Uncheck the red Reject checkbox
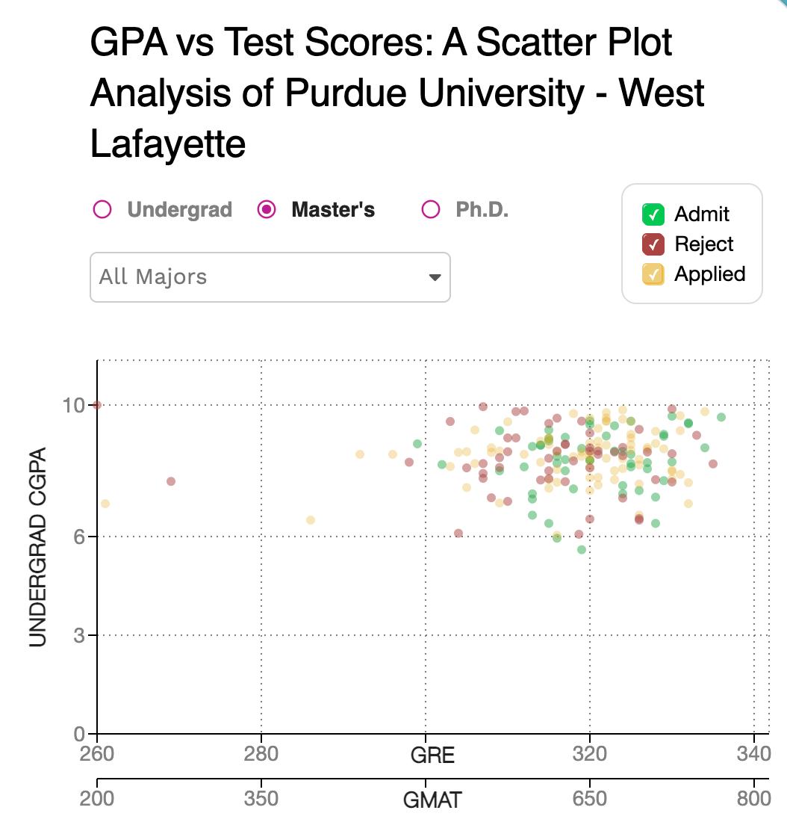Viewport: 787px width, 828px height. click(653, 244)
